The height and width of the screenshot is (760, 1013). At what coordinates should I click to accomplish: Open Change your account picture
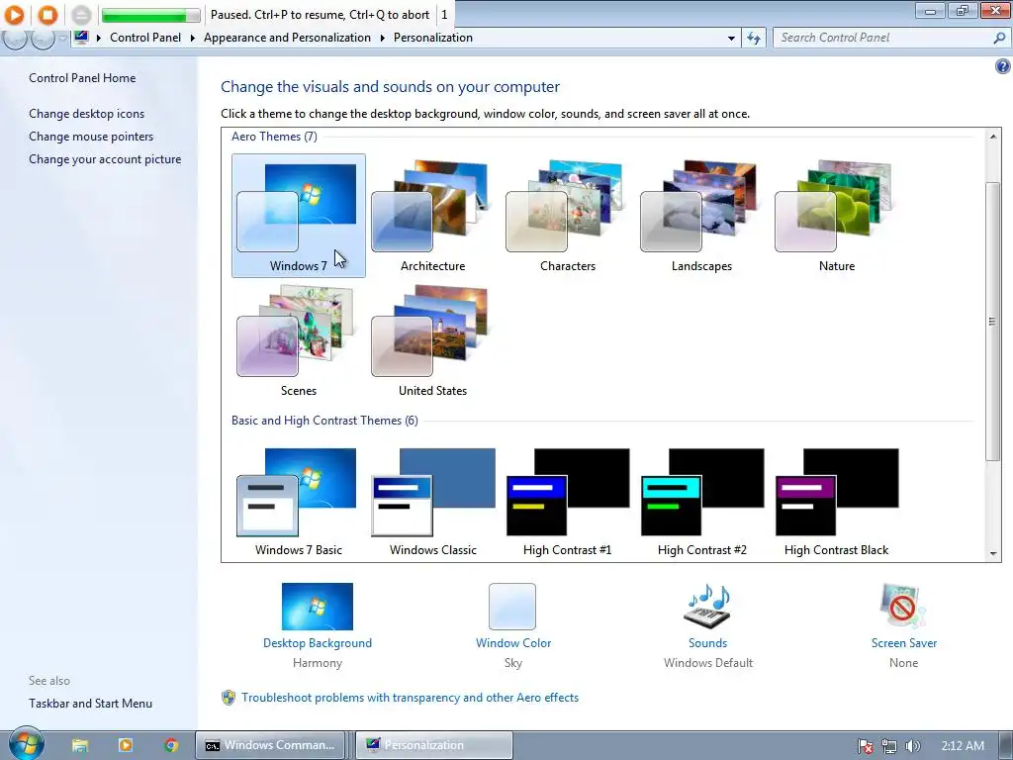[x=105, y=159]
